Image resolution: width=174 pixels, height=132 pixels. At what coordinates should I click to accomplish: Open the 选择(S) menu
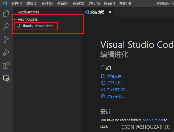47,3
